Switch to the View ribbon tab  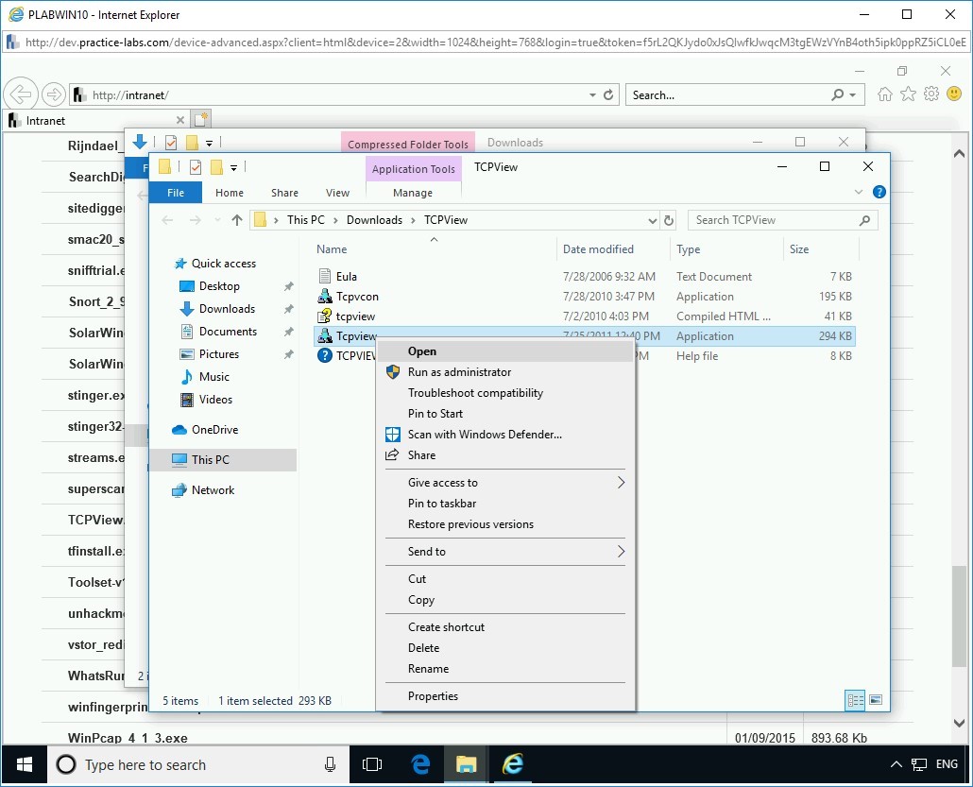pyautogui.click(x=337, y=192)
